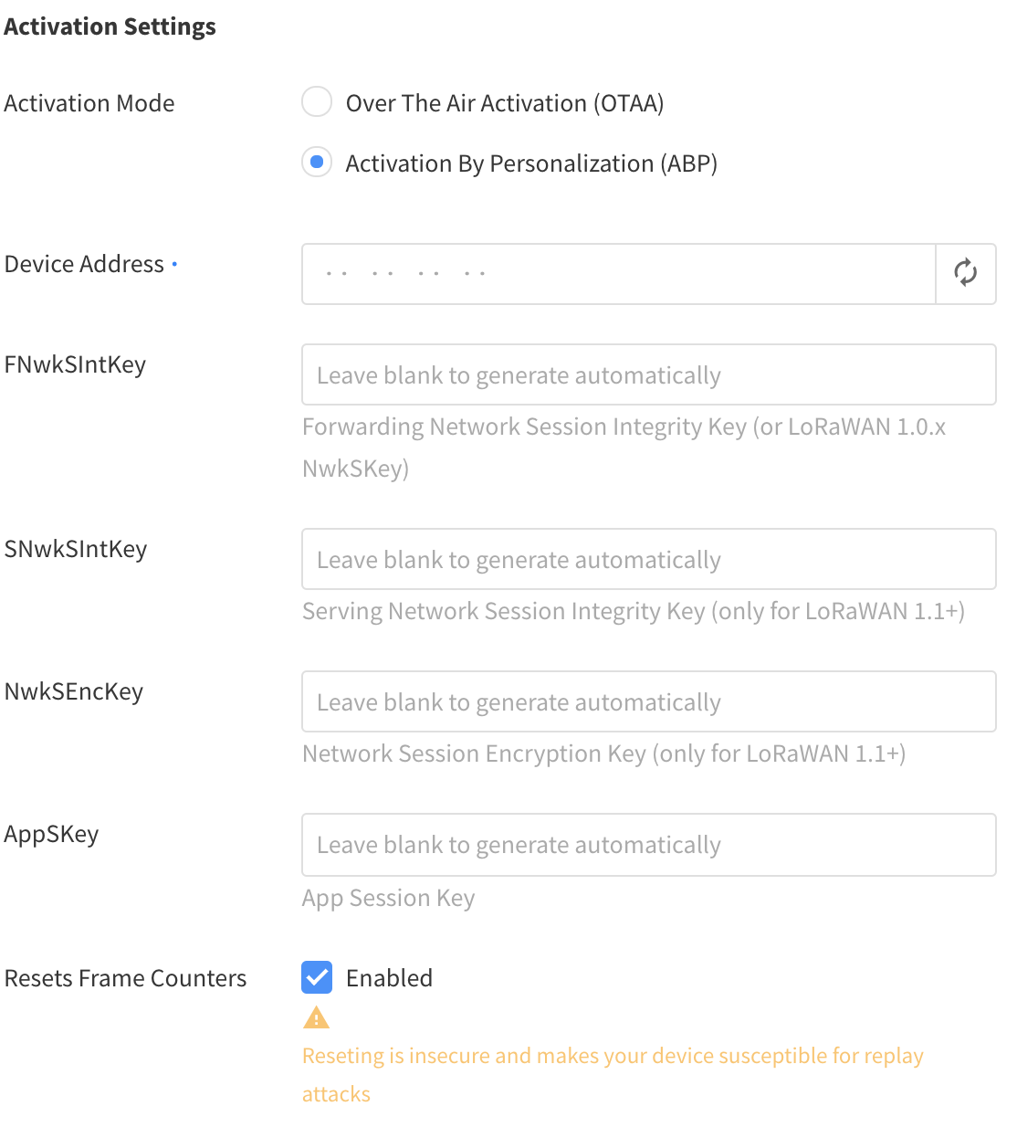1017x1138 pixels.
Task: Click the blue dot next to Device Address
Action: 174,263
